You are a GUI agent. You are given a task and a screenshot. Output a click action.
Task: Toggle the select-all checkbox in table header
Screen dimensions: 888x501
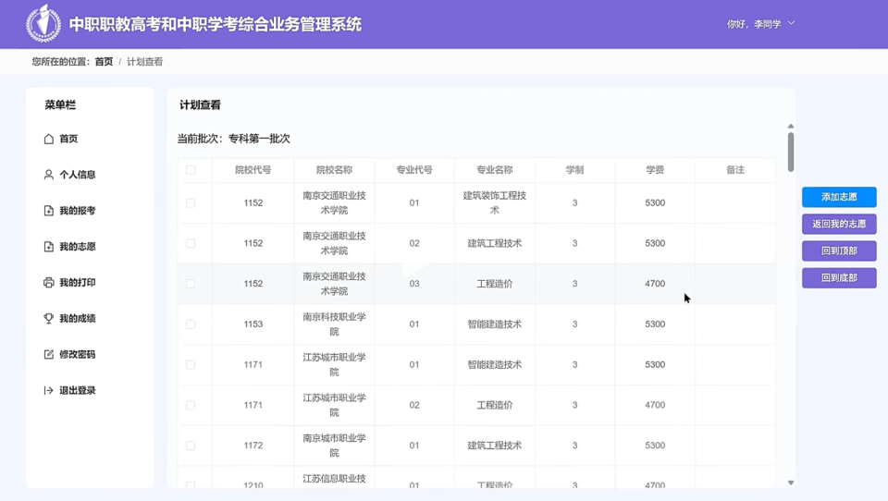click(x=191, y=170)
